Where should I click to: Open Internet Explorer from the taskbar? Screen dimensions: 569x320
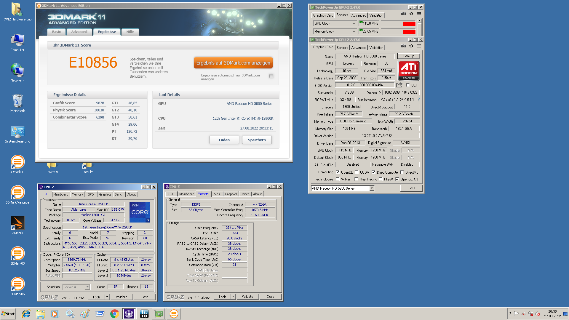pos(26,314)
